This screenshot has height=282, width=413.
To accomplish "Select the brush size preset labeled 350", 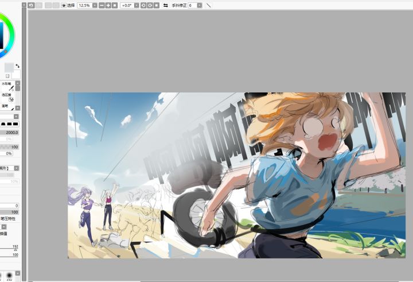I will tap(9, 276).
